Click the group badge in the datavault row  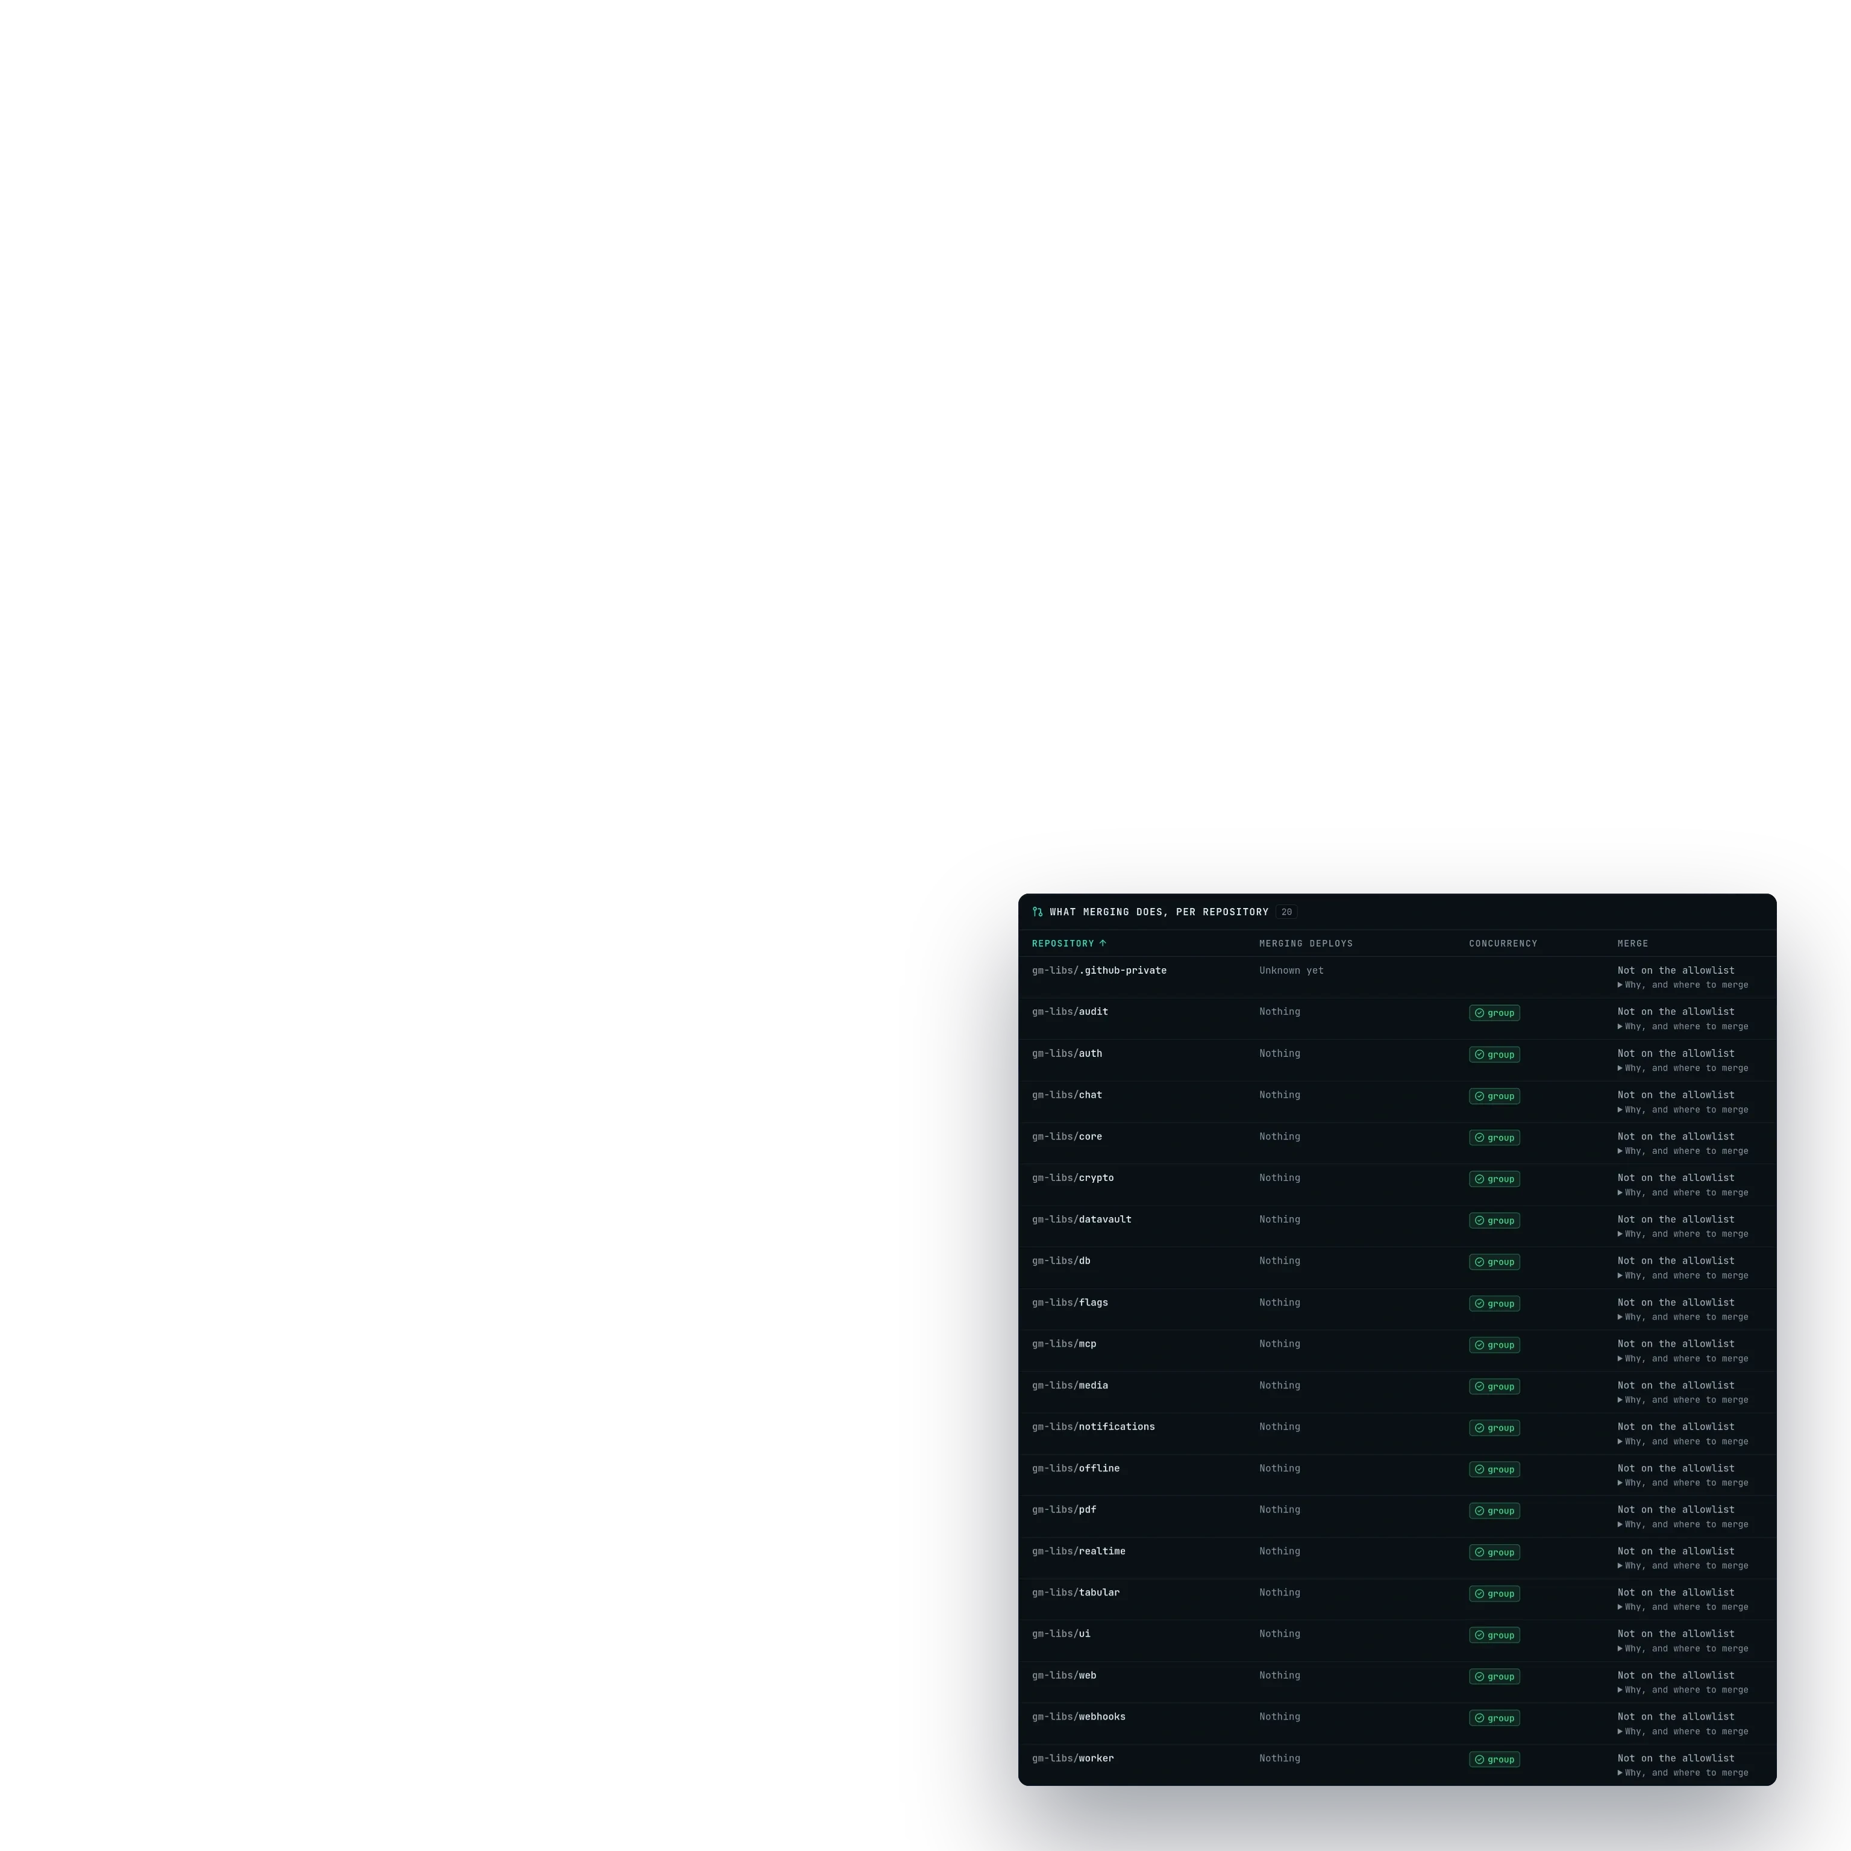[x=1494, y=1221]
